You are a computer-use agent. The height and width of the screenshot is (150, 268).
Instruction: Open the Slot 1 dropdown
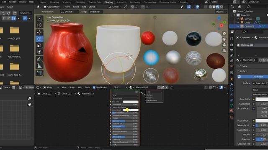tap(120, 87)
